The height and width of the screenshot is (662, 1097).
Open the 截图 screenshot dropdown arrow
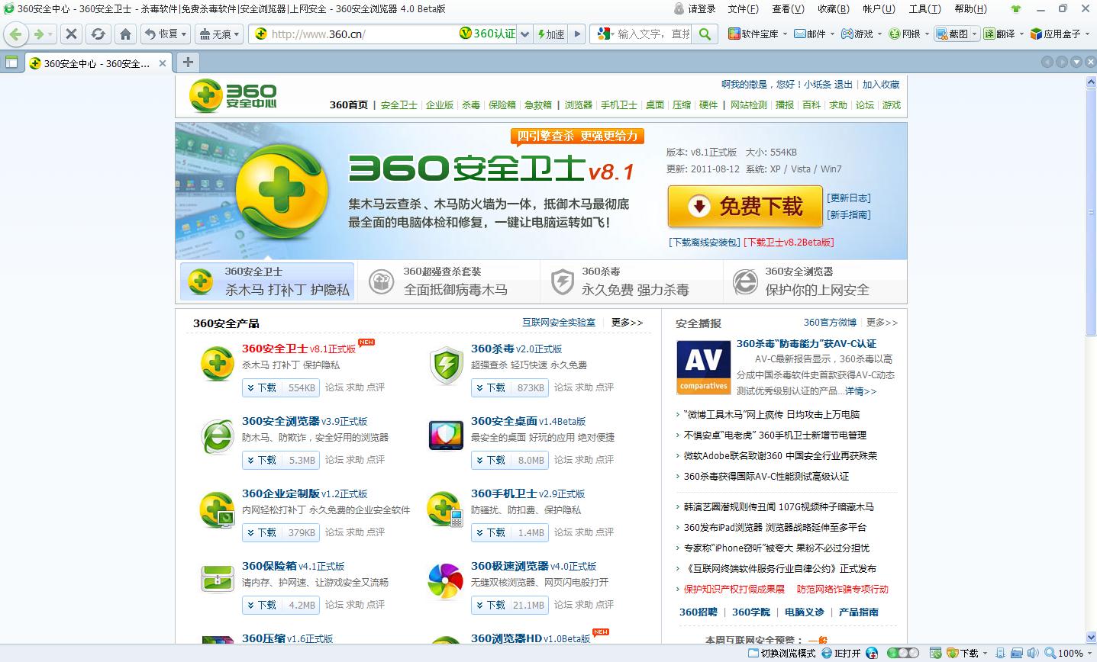[x=975, y=34]
